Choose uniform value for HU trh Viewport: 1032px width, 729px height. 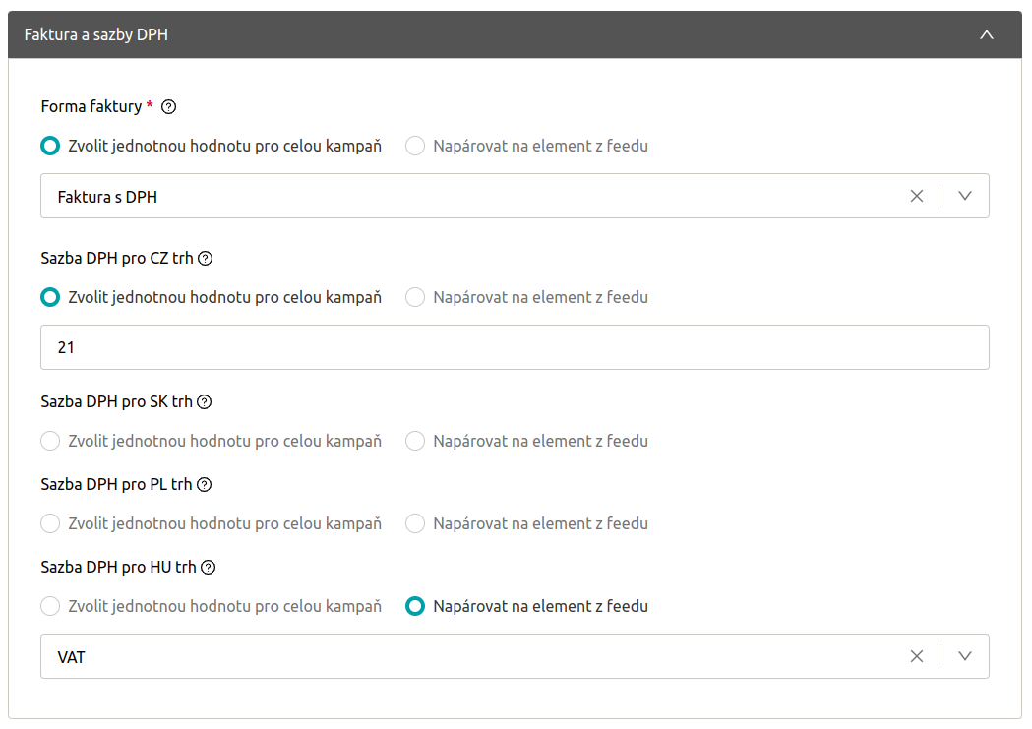50,606
